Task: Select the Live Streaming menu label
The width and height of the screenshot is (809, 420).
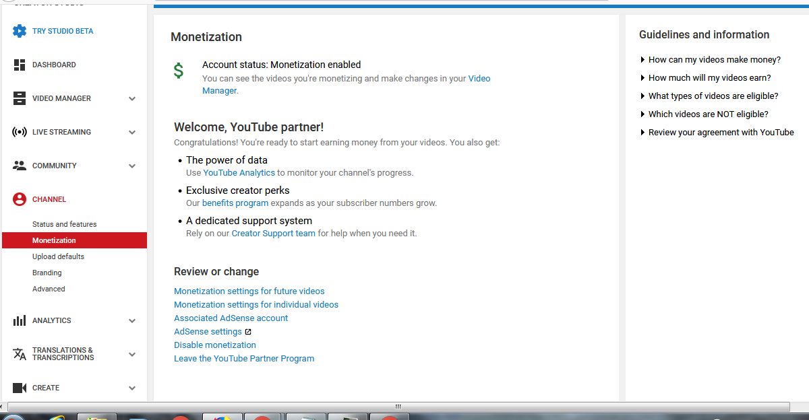Action: [61, 132]
